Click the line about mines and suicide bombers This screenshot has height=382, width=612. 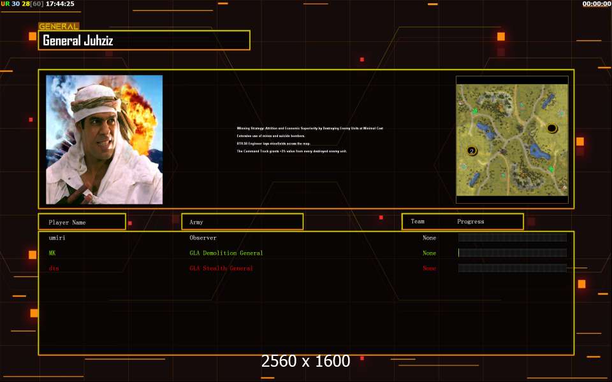pyautogui.click(x=271, y=136)
